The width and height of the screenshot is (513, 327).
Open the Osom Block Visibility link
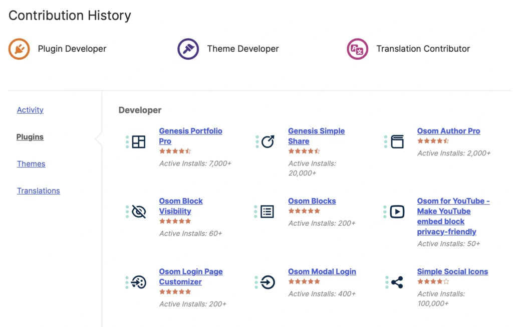point(180,206)
